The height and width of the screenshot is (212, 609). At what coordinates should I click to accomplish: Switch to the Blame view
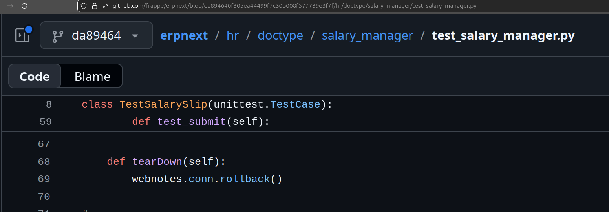(92, 76)
